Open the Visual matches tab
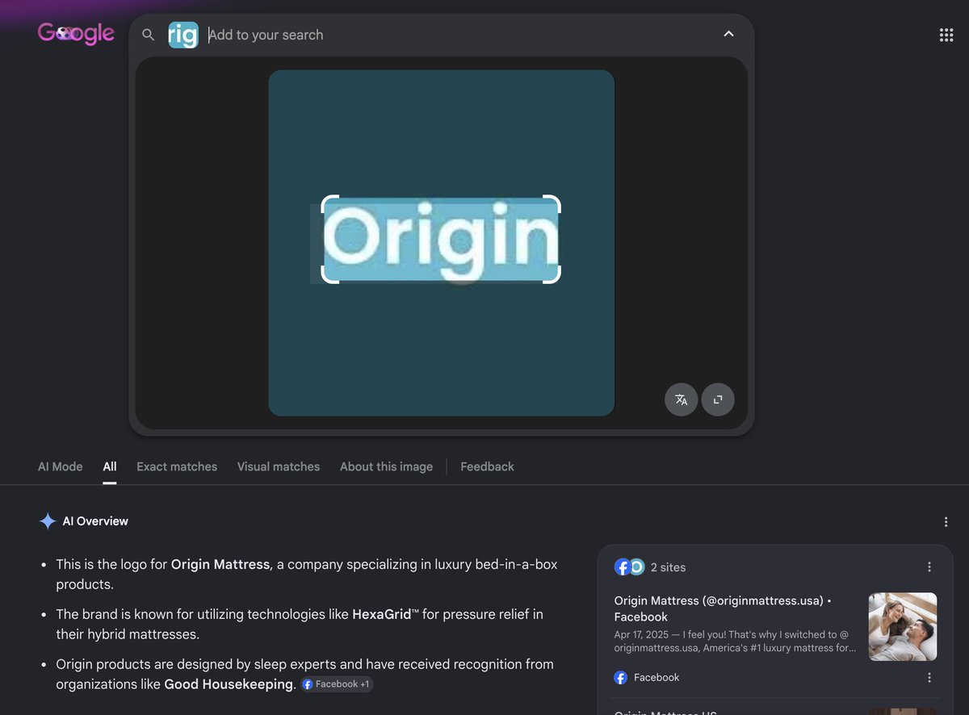Image resolution: width=969 pixels, height=715 pixels. click(279, 466)
